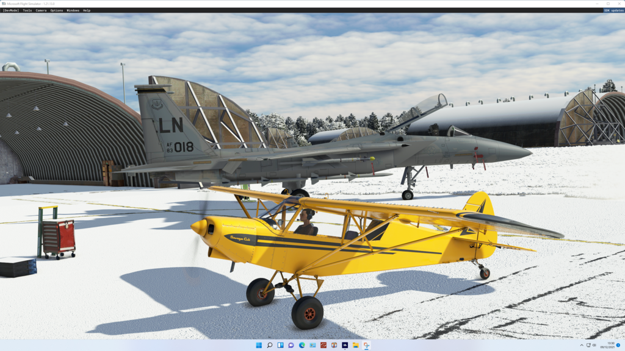Open the Help menu
The height and width of the screenshot is (351, 625).
click(x=87, y=10)
